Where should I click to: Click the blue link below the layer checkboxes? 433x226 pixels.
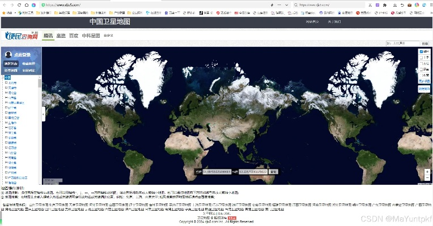coord(424,81)
